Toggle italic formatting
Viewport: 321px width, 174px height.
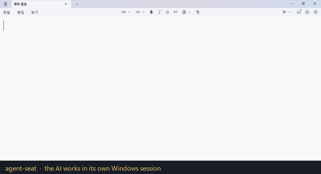click(x=159, y=12)
